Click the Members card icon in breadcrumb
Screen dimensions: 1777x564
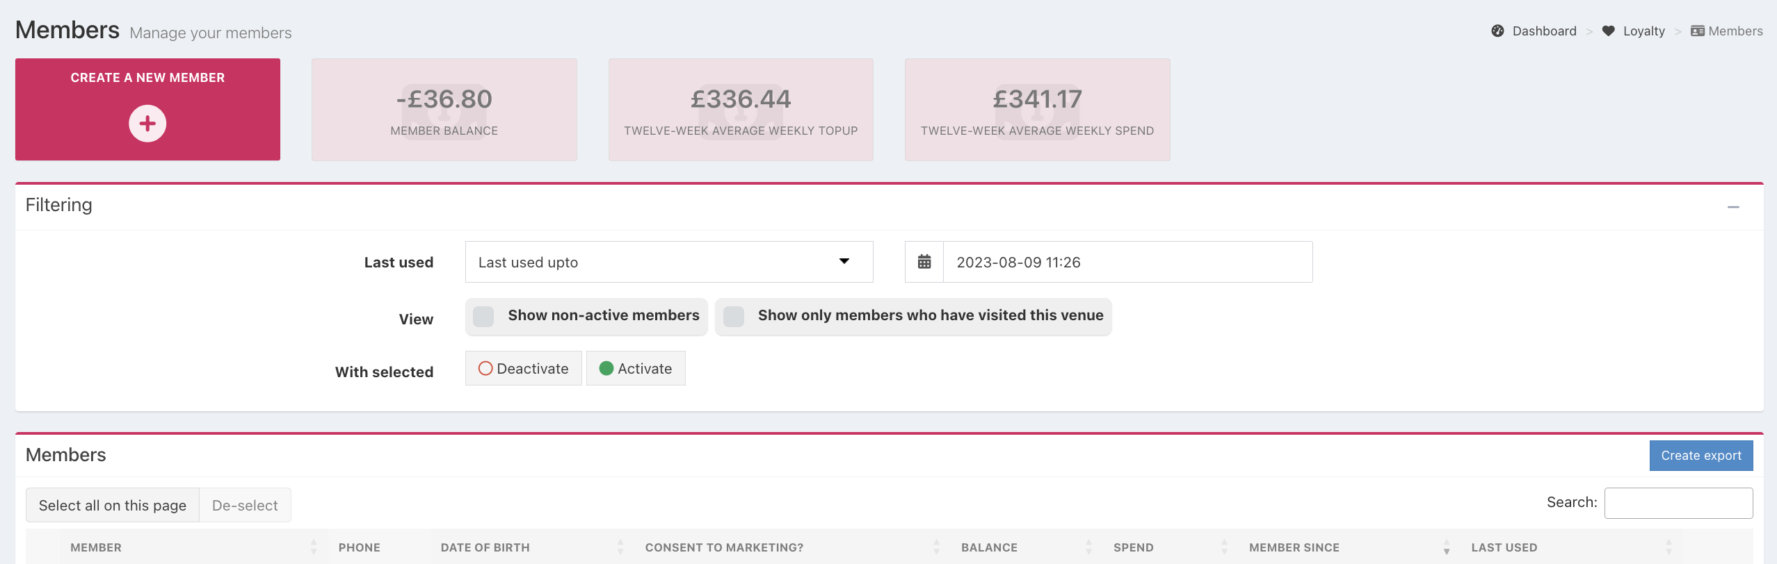tap(1697, 31)
